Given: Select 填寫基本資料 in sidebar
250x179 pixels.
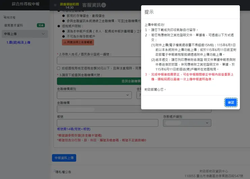Looking at the screenshot, I should click(x=14, y=25).
